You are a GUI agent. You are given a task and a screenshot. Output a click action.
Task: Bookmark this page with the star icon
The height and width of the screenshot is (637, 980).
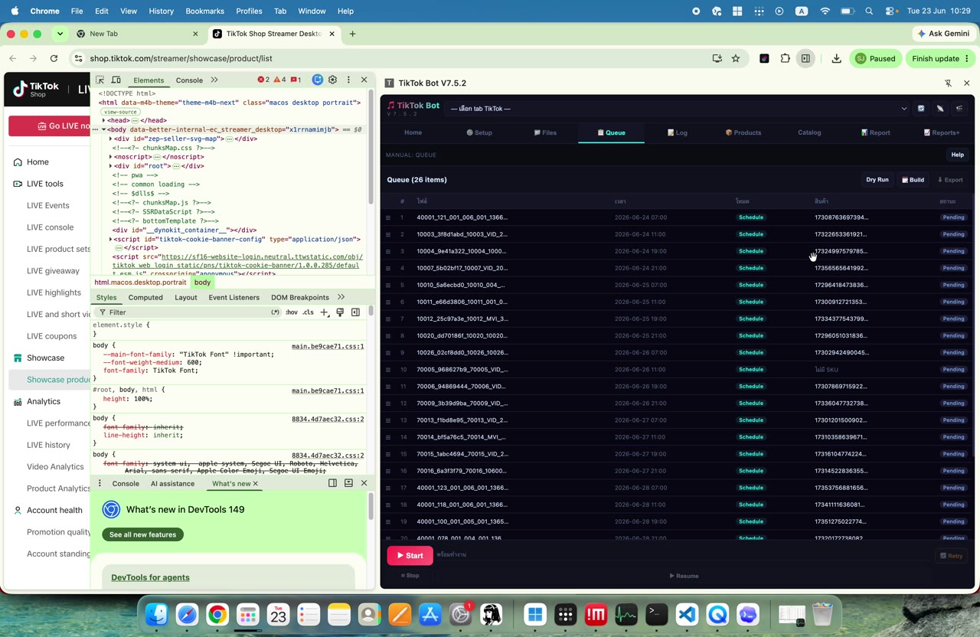click(x=736, y=58)
